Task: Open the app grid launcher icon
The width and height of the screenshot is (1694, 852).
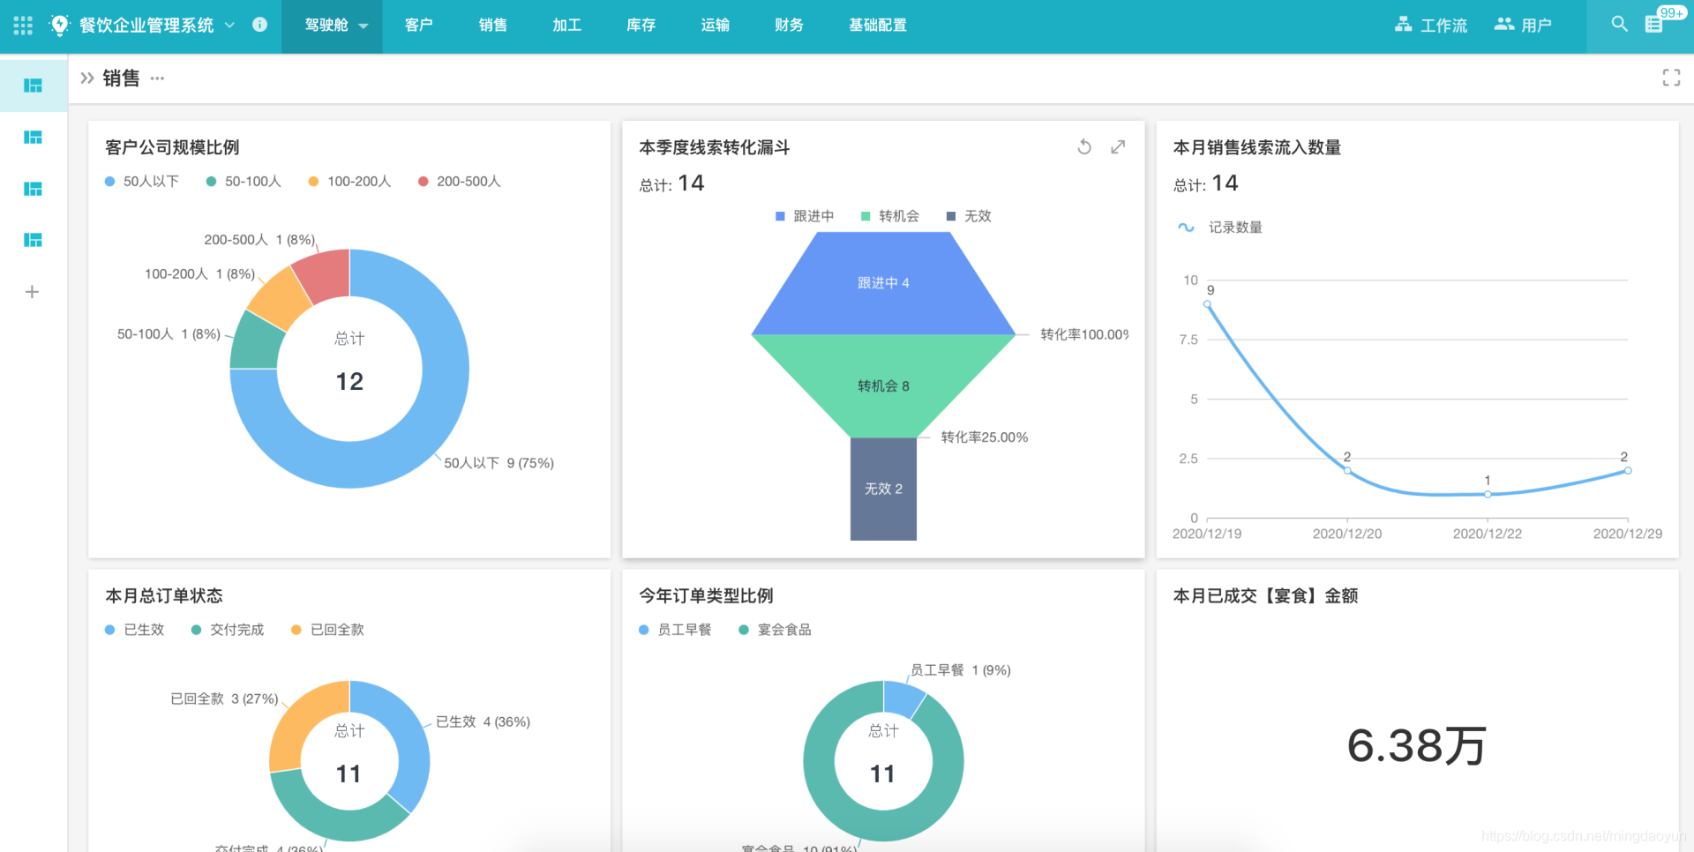Action: 23,26
